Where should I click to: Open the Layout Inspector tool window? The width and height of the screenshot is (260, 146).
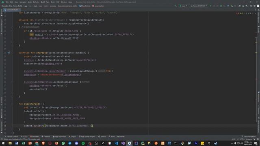pyautogui.click(x=249, y=137)
